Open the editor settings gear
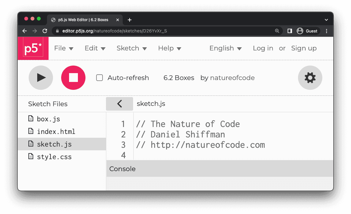Image resolution: width=351 pixels, height=214 pixels. 310,78
